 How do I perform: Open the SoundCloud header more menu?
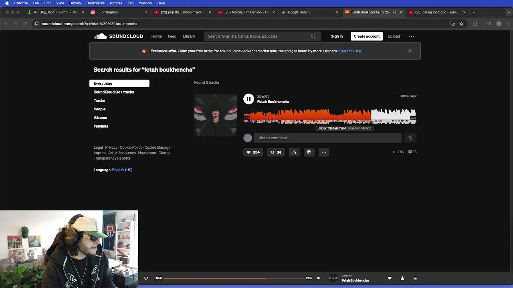point(411,36)
